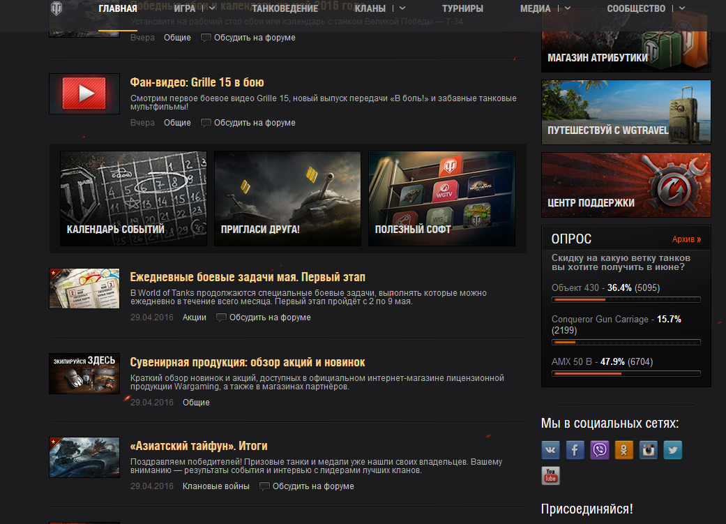Open «Азиатский тайфун». Итоги article title
Screen dimensions: 726x524
[199, 446]
